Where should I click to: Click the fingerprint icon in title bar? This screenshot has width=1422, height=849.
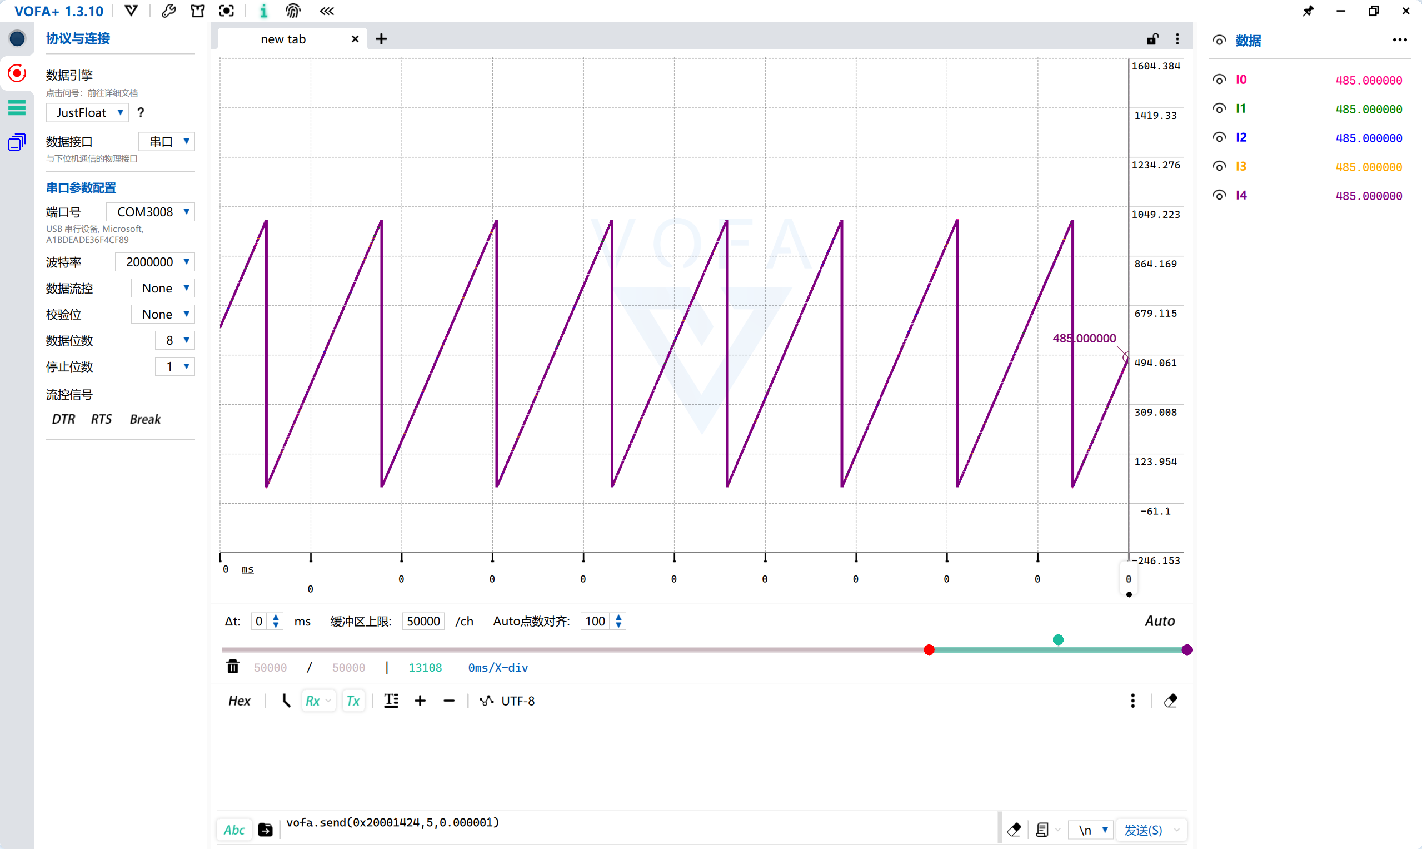point(293,11)
